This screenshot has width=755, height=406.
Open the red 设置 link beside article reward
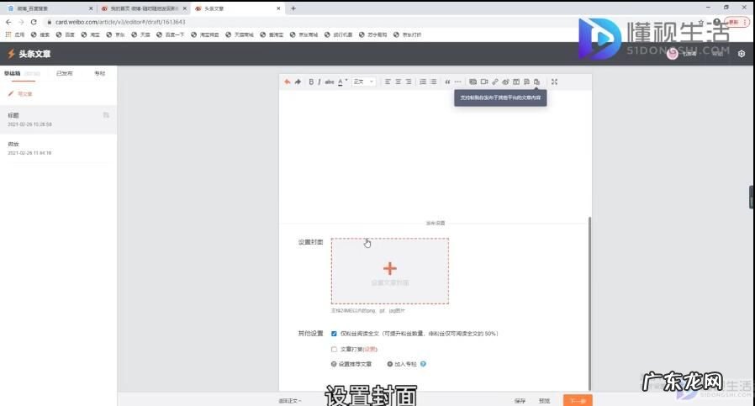click(x=370, y=349)
